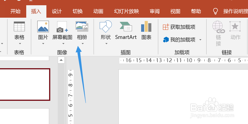Expand the 形状 dropdown arrow
This screenshot has height=124, width=248.
point(106,44)
